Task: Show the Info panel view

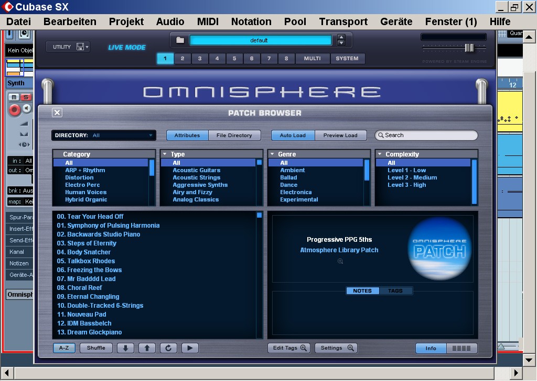Action: 431,348
